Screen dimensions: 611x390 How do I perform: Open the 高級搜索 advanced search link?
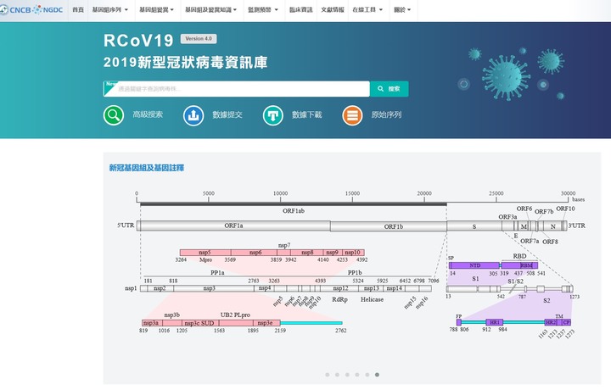pyautogui.click(x=148, y=114)
